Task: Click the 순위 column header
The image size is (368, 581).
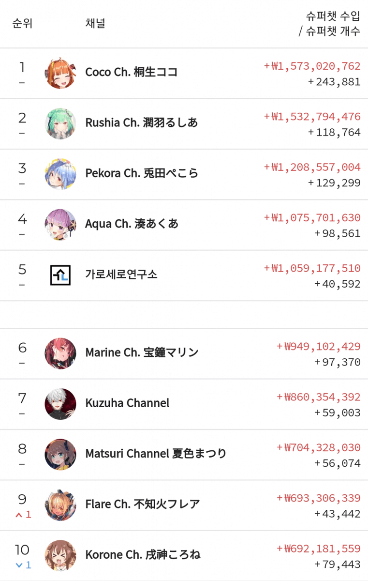Action: coord(22,23)
